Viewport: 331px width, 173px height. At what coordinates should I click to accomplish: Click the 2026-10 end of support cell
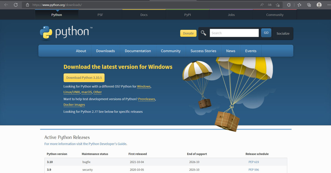click(x=194, y=162)
